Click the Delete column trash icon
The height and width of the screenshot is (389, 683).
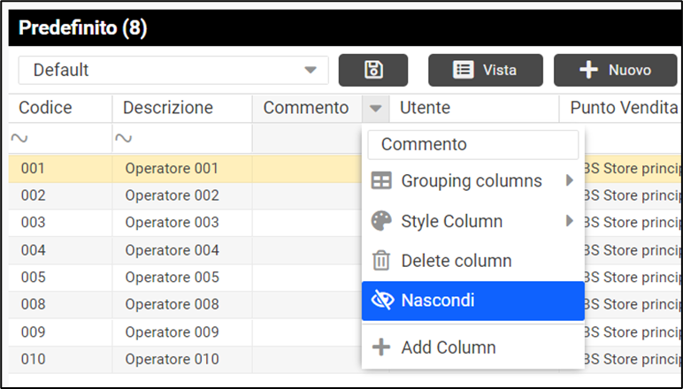click(x=381, y=261)
